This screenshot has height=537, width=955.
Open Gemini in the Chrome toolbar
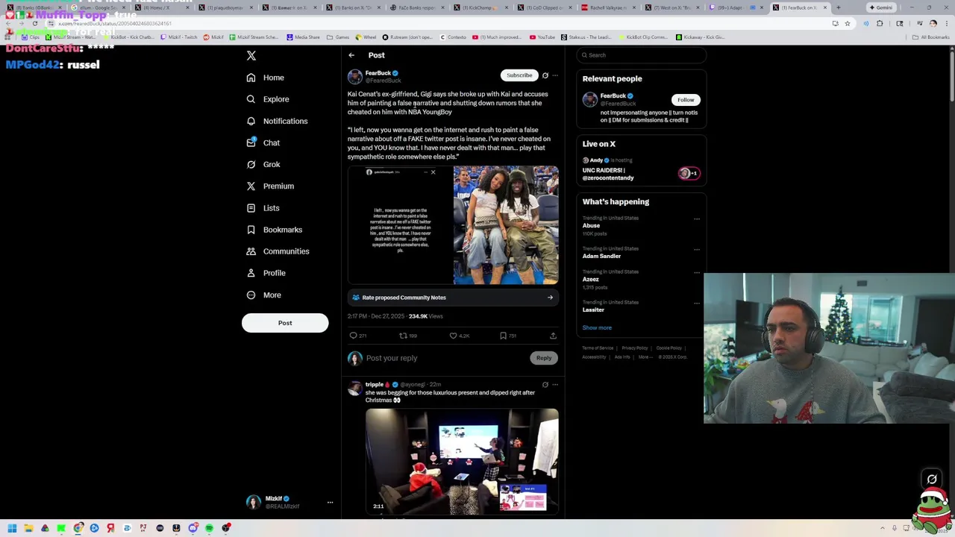point(881,7)
